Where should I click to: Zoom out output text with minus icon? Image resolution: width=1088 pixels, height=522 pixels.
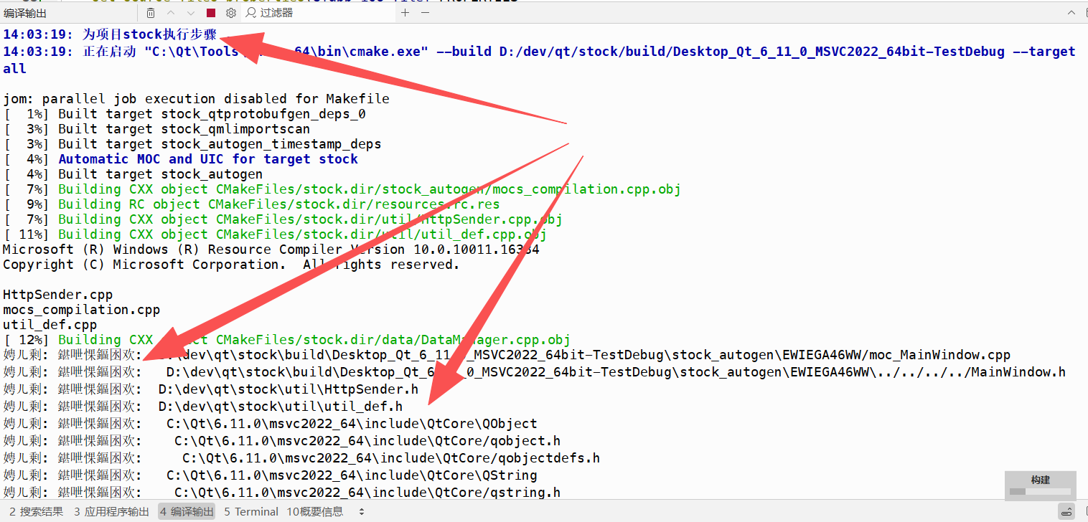pos(424,13)
